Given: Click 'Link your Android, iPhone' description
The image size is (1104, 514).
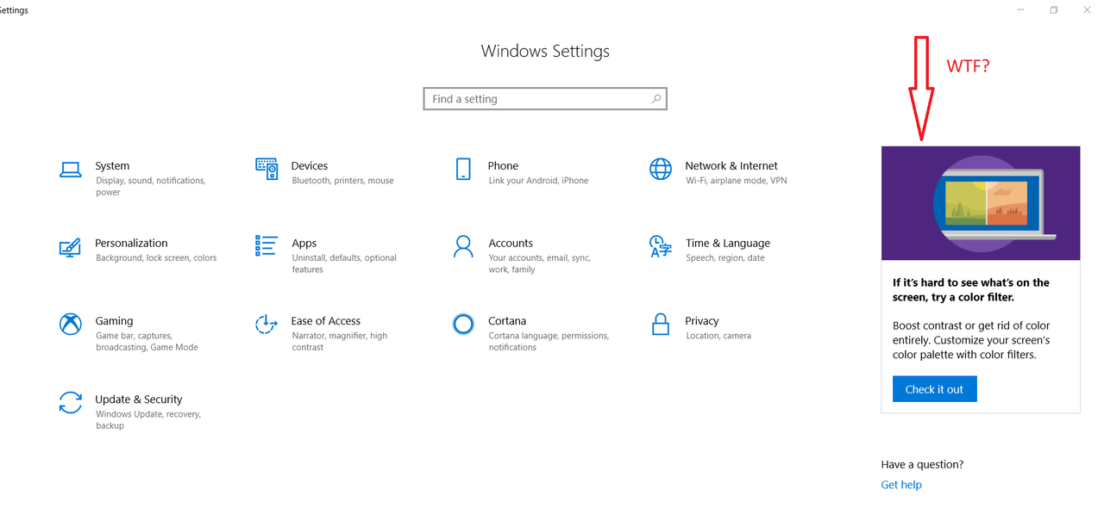Looking at the screenshot, I should 538,181.
